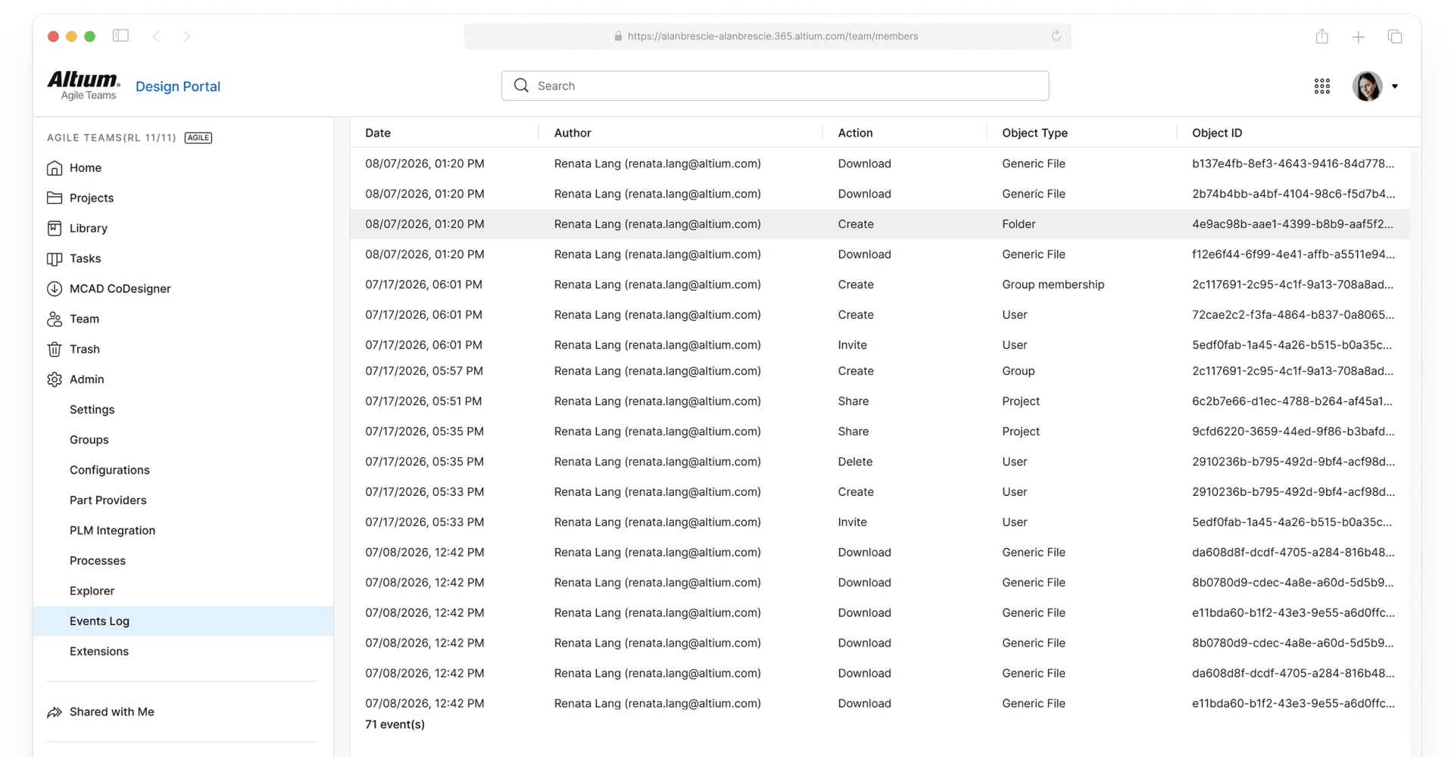Click the Tasks board icon
The image size is (1454, 757).
click(x=55, y=259)
